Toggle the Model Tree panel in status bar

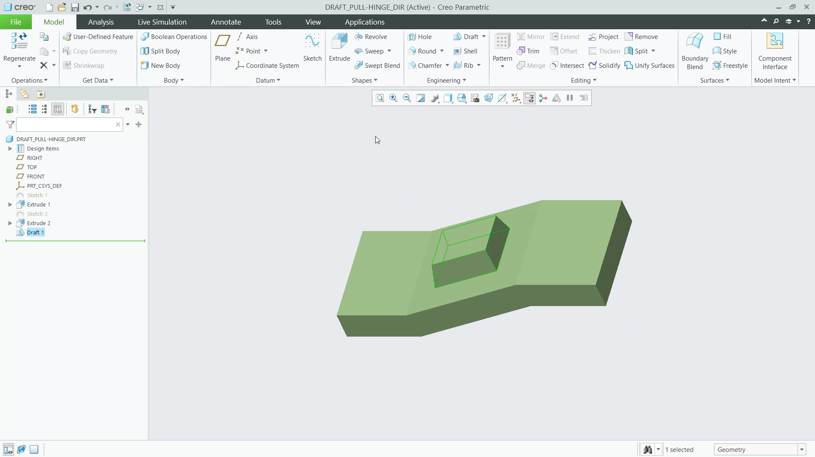click(8, 450)
